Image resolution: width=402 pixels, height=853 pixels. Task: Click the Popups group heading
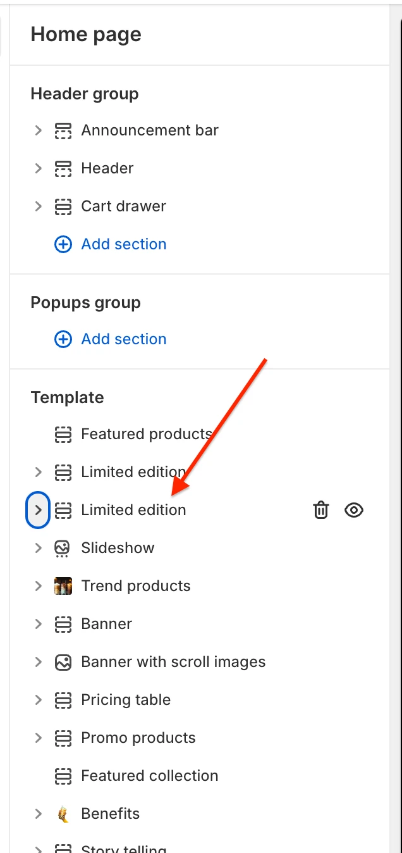[85, 302]
